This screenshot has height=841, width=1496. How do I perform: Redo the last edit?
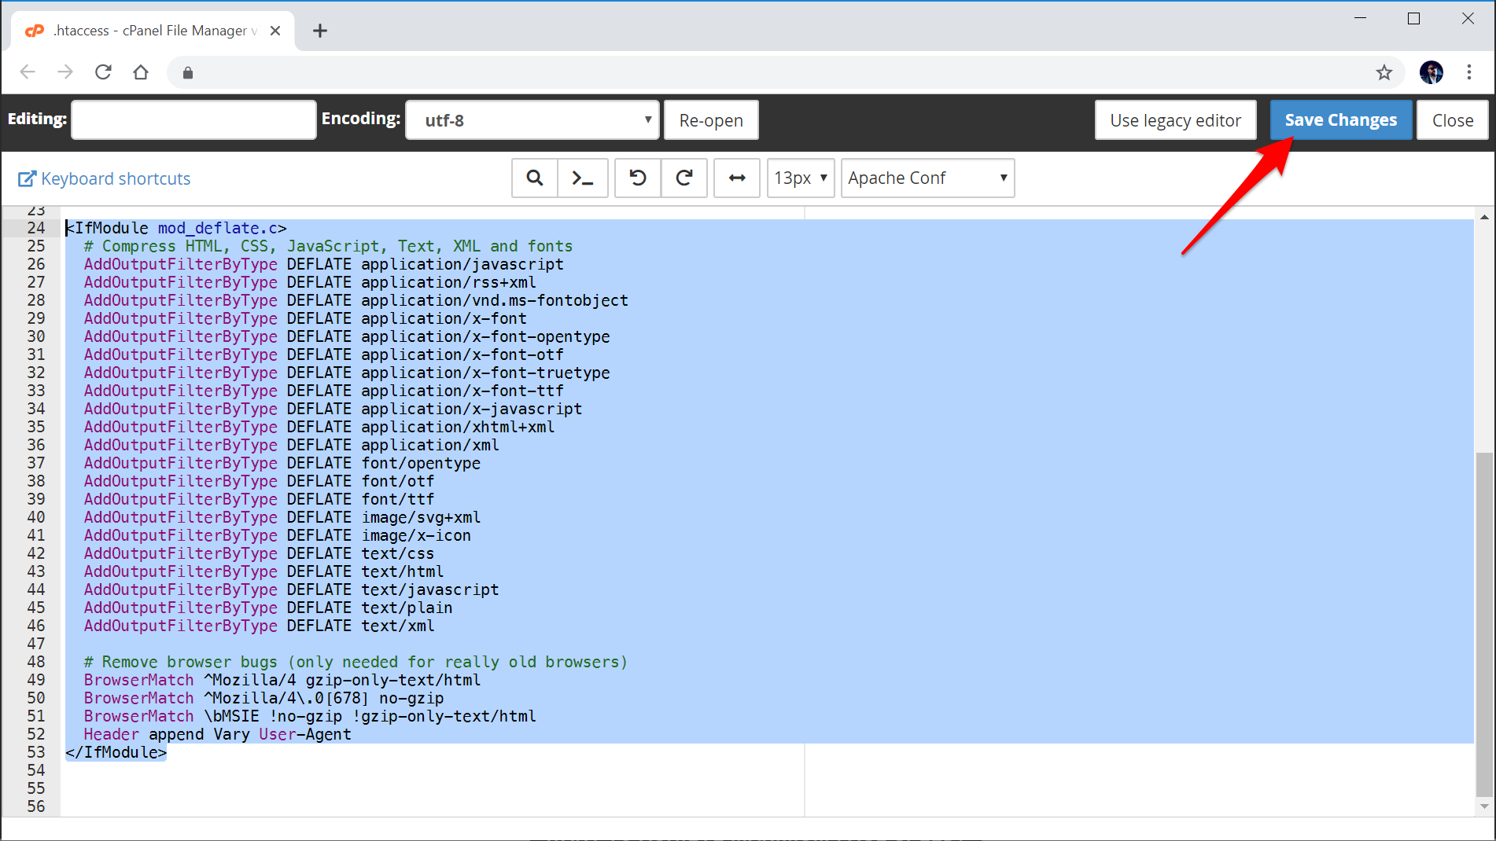[684, 178]
